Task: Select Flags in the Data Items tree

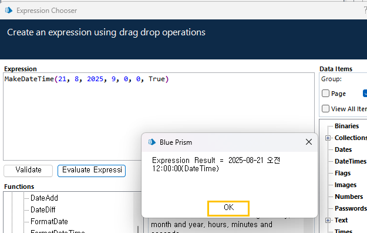Action: pyautogui.click(x=342, y=173)
